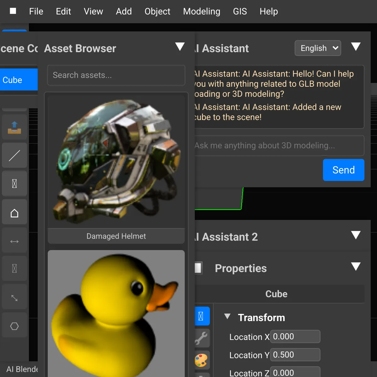
Task: Open the Object menu
Action: click(157, 11)
